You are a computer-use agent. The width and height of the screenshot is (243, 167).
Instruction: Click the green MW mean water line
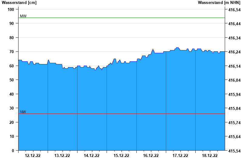(x=122, y=18)
